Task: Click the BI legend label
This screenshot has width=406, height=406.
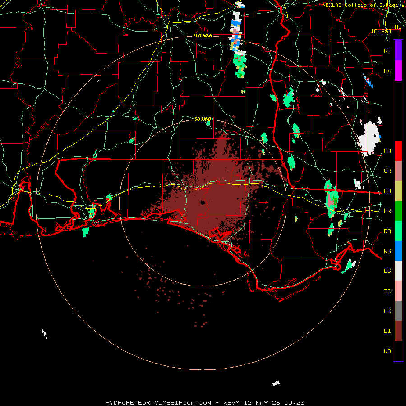Action: (387, 331)
